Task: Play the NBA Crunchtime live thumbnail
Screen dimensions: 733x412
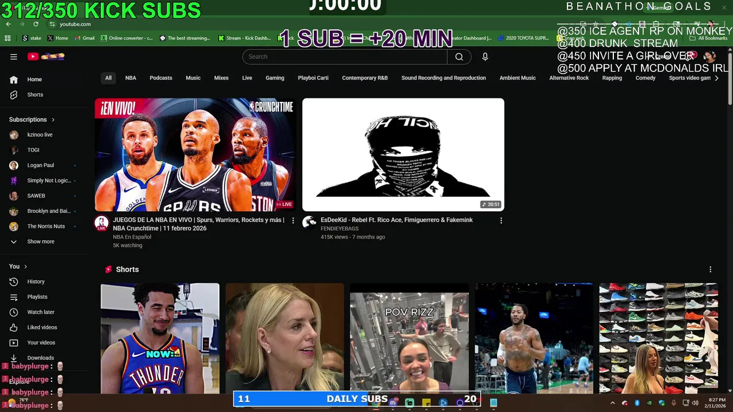Action: click(195, 155)
